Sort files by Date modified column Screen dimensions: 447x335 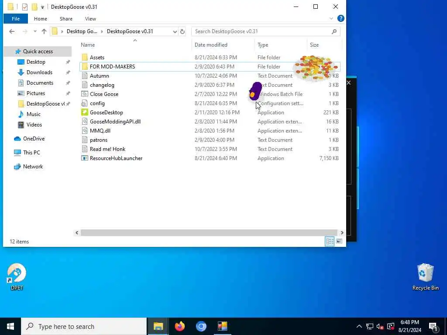click(x=211, y=45)
